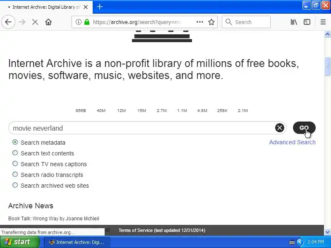Minimize the Firefox window
Image resolution: width=331 pixels, height=248 pixels.
click(306, 5)
